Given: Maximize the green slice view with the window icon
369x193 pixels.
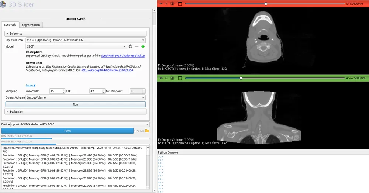Looking at the screenshot, I should click(x=180, y=78).
